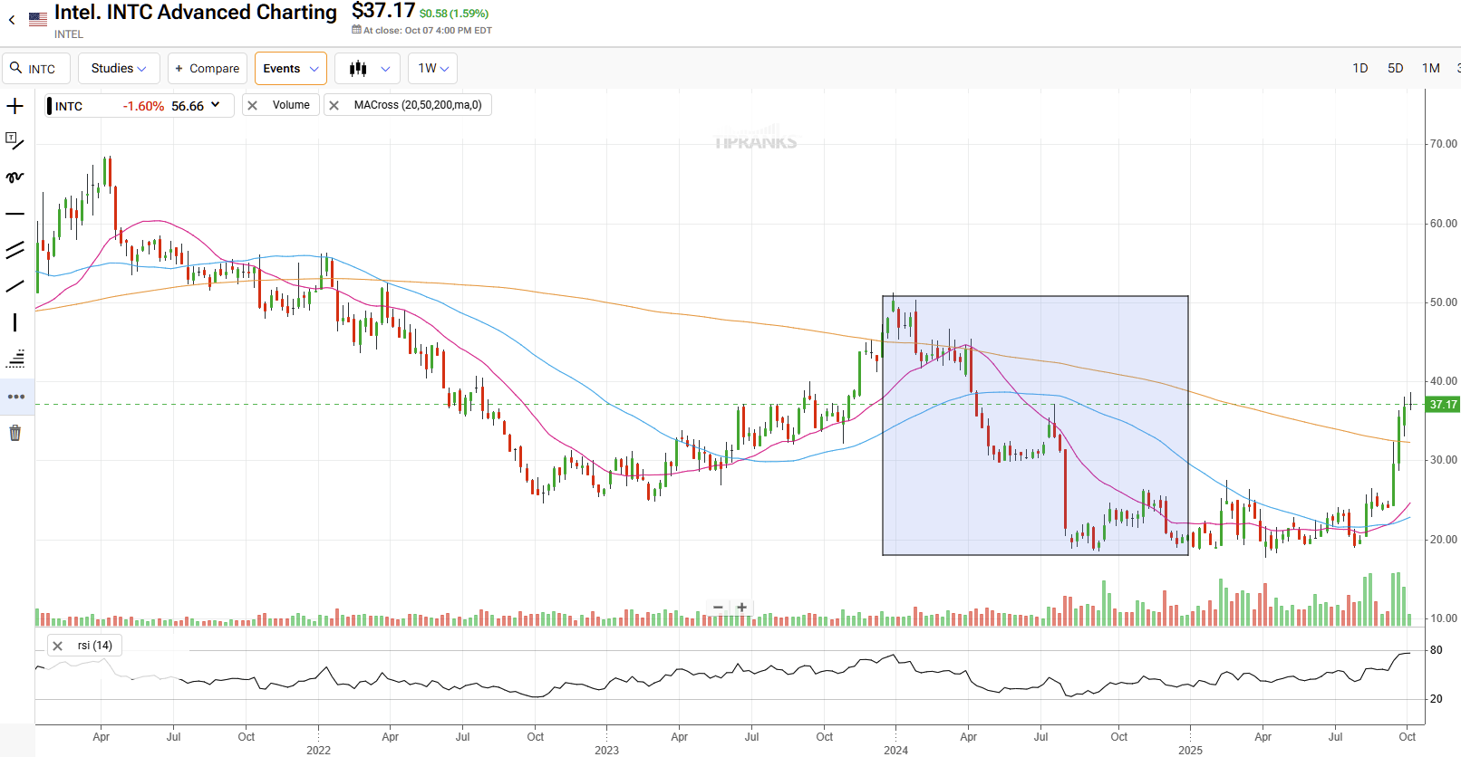The width and height of the screenshot is (1461, 757).
Task: Open more drawing tools (three dots)
Action: tap(15, 397)
